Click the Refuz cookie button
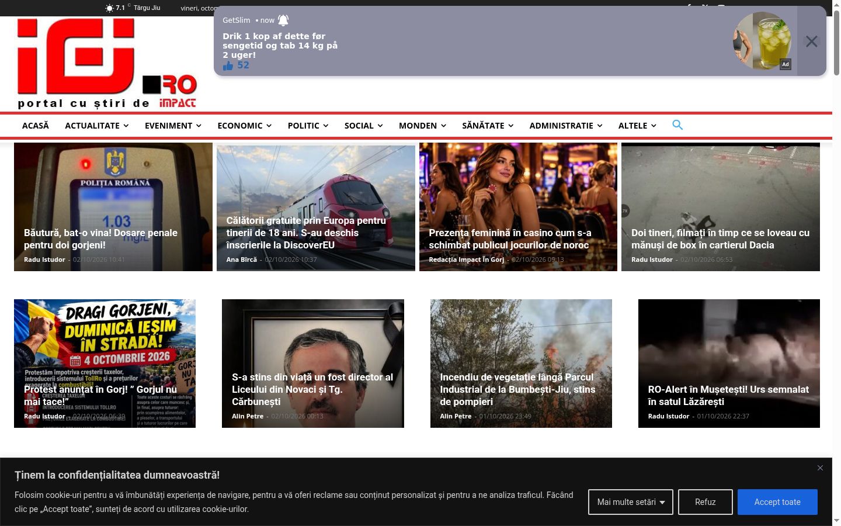 pos(706,502)
